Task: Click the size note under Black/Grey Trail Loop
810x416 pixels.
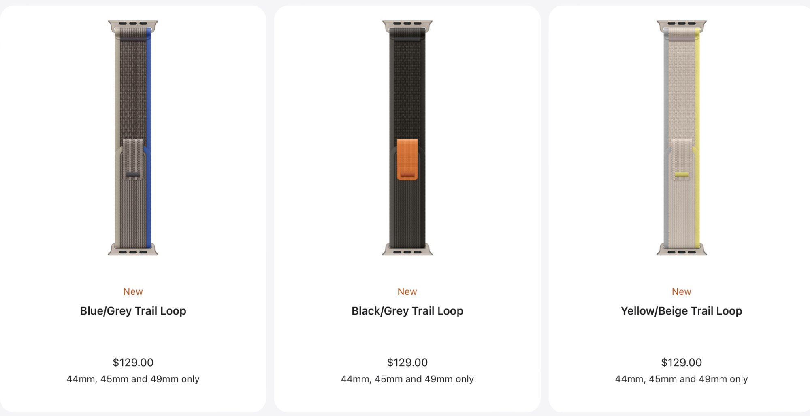Action: coord(407,379)
